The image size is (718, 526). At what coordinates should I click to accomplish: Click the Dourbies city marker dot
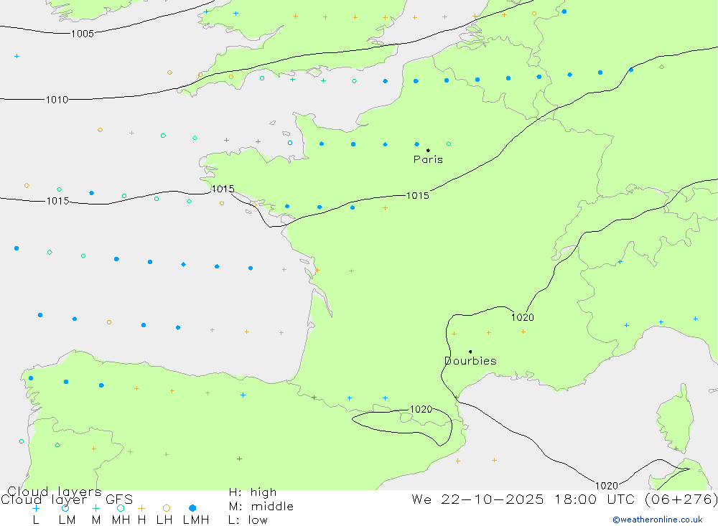tap(470, 352)
